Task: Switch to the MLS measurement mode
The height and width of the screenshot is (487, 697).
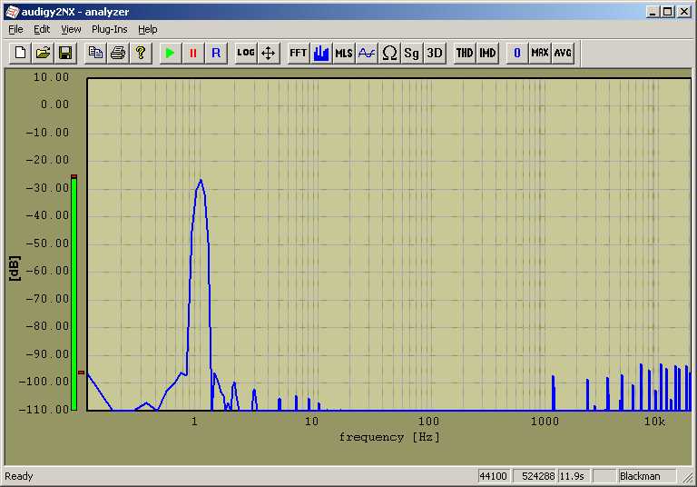Action: pos(344,53)
